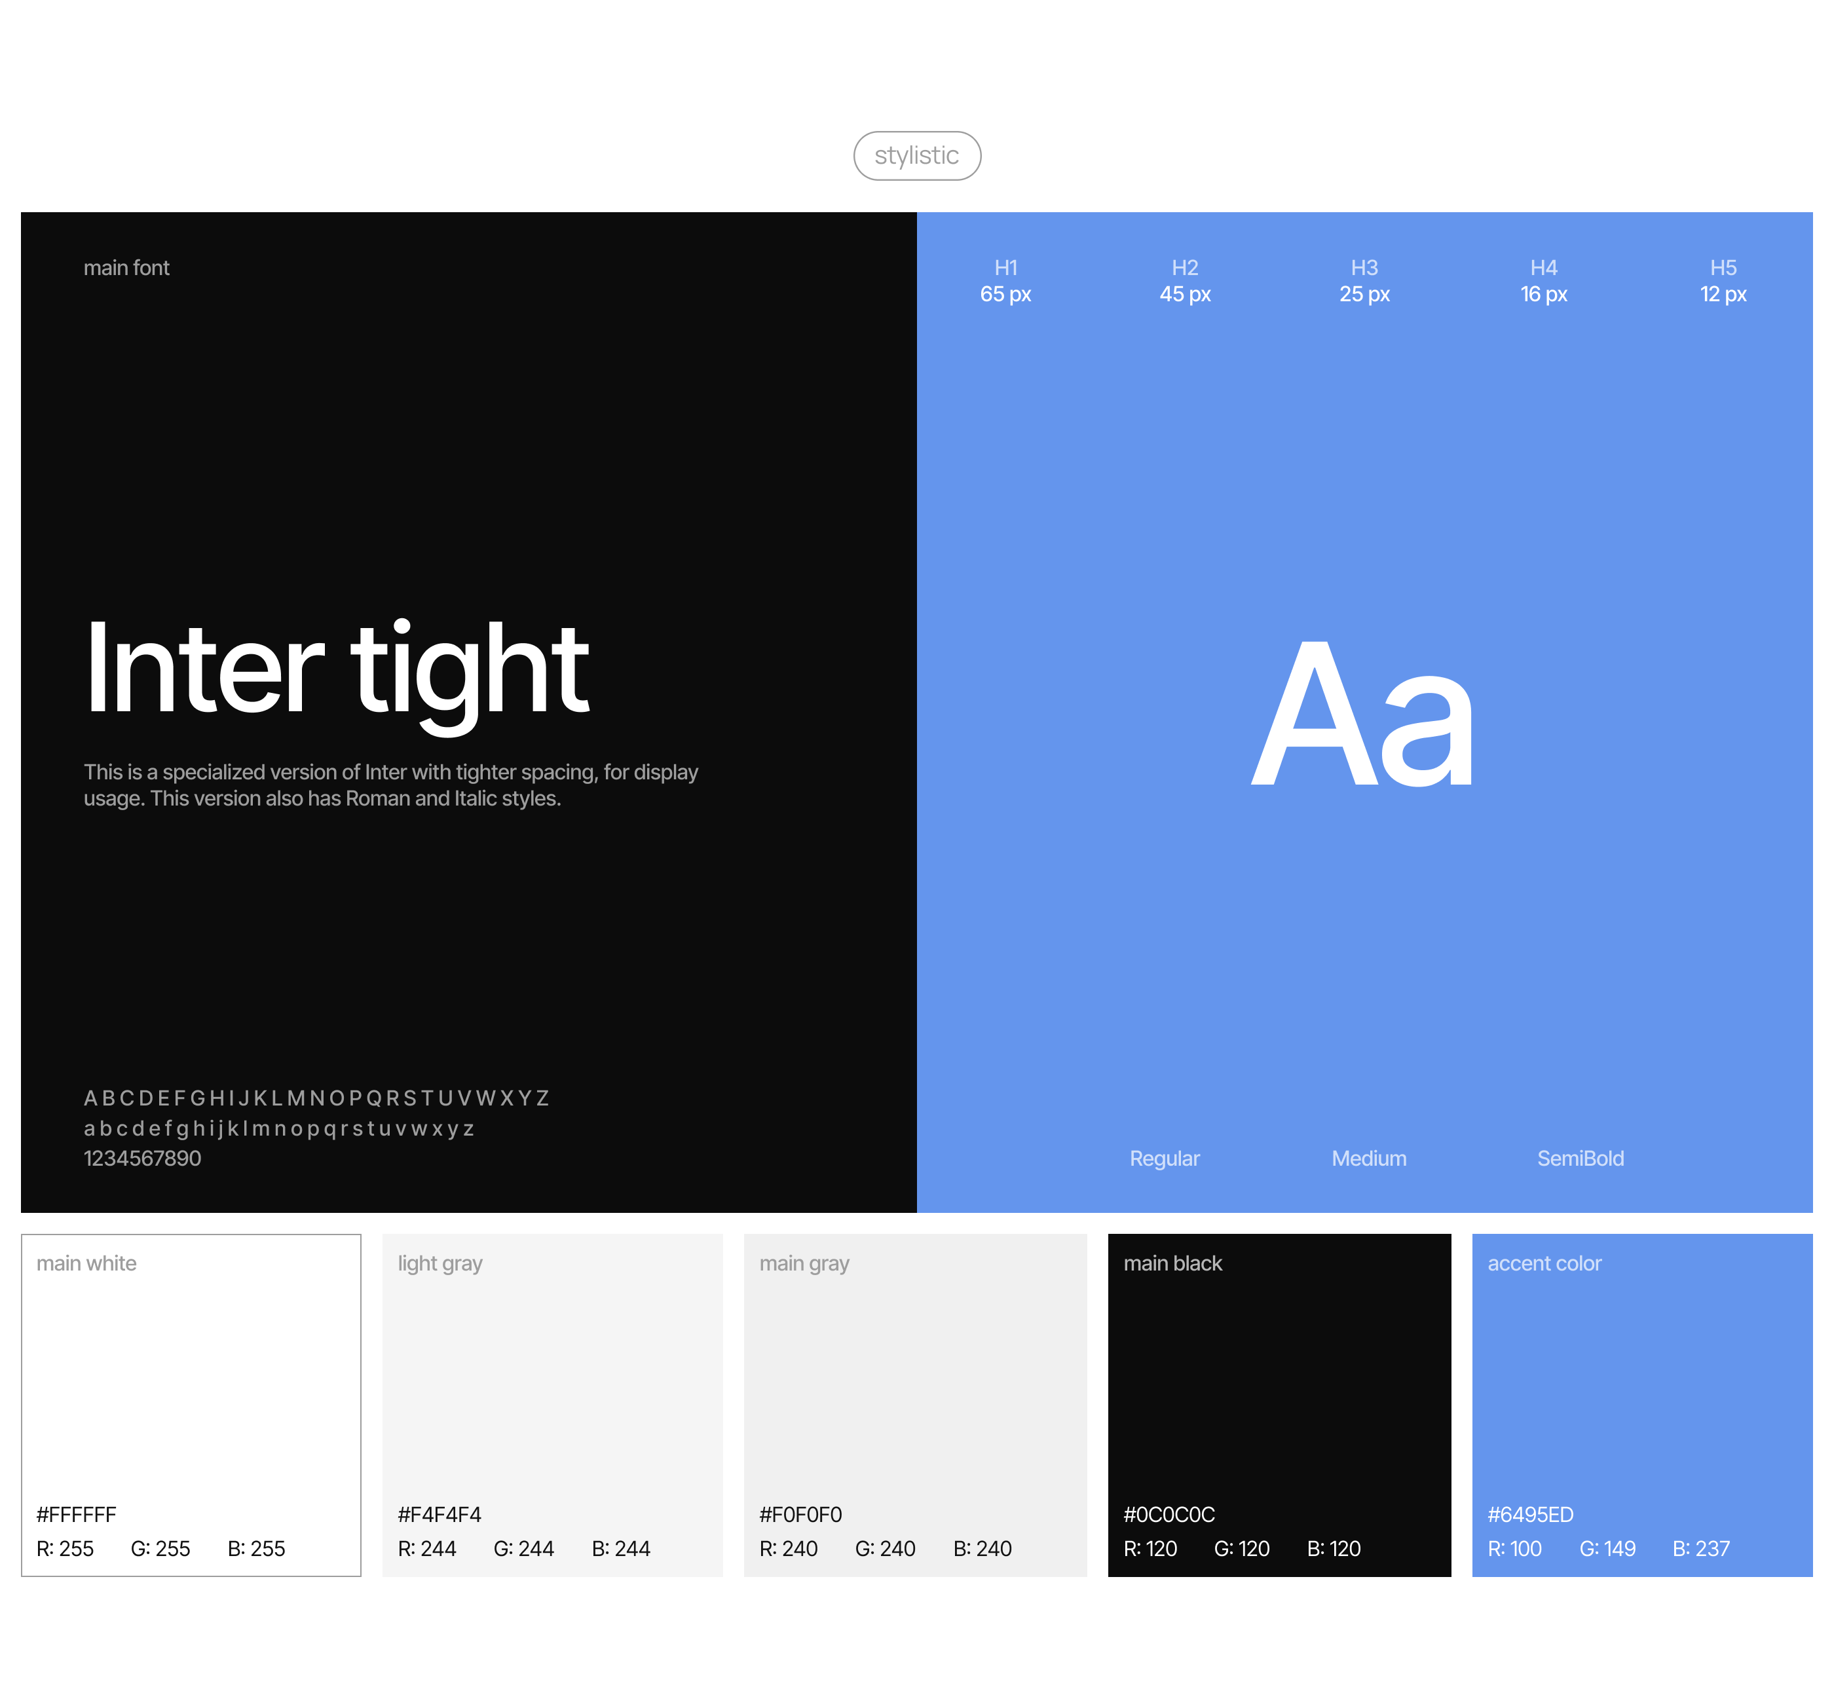Viewport: 1834px width, 1708px height.
Task: Click the uppercase alphabet sample line
Action: tap(316, 1098)
